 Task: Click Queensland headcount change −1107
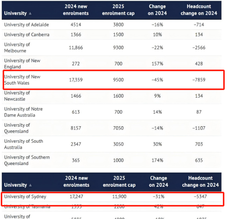[199, 128]
